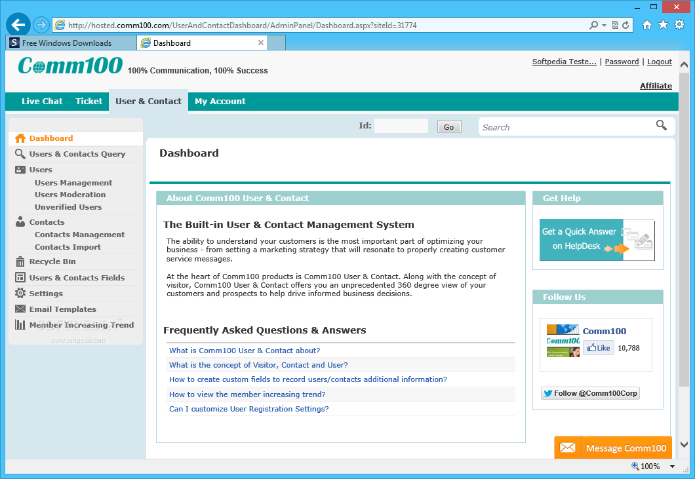Open the address bar dropdown arrow

pos(604,26)
